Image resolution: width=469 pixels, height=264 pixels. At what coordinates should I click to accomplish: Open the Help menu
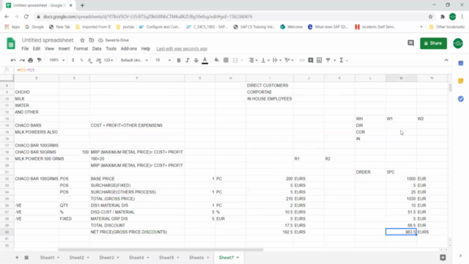click(146, 48)
